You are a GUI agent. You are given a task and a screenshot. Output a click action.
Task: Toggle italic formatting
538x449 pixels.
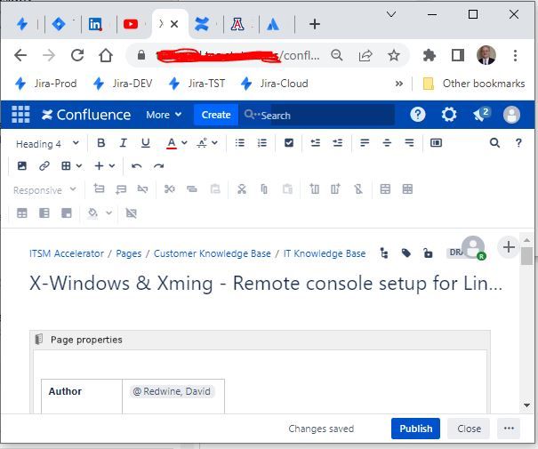point(124,143)
